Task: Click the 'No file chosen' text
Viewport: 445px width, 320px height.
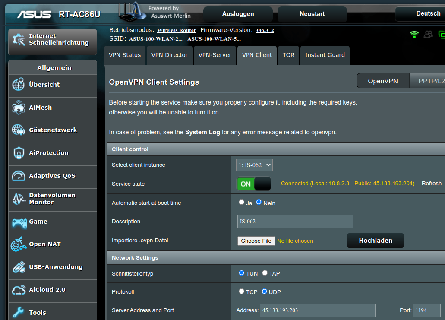Action: click(x=295, y=241)
